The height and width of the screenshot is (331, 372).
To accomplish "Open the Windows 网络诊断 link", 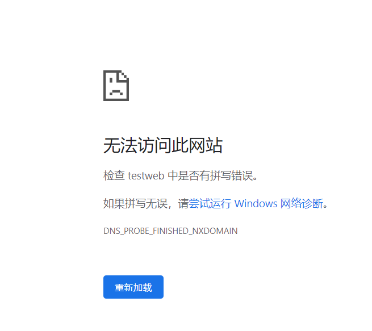I will pos(256,203).
